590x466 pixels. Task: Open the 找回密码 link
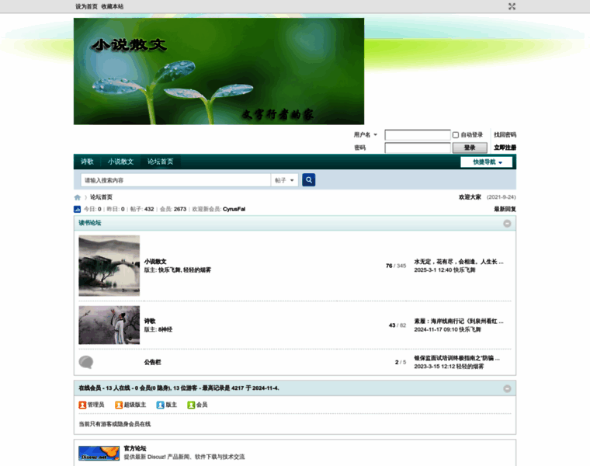click(505, 135)
